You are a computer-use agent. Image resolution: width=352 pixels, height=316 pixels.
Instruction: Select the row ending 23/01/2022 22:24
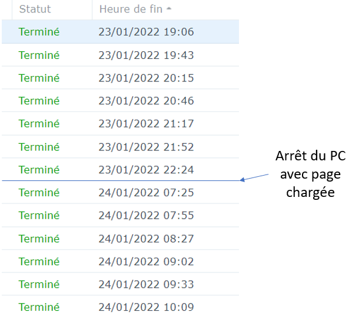120,169
